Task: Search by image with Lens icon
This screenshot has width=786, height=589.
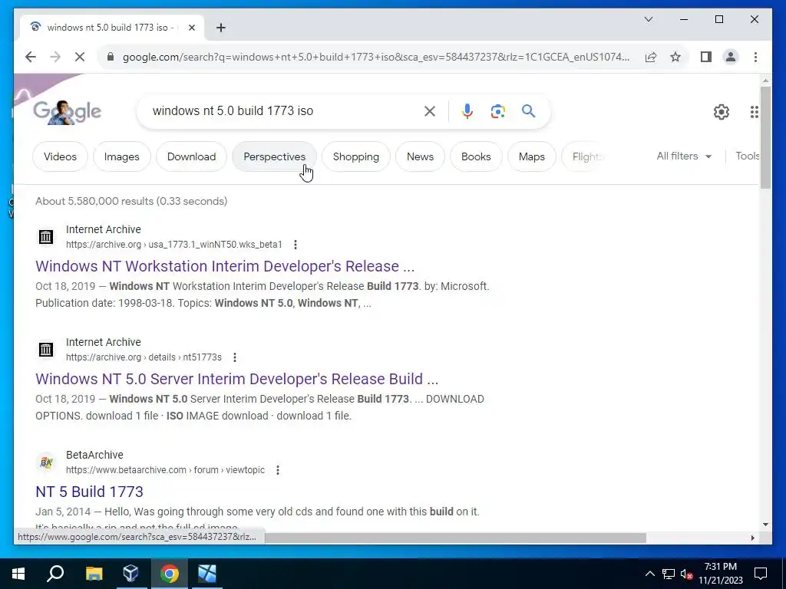Action: point(497,111)
